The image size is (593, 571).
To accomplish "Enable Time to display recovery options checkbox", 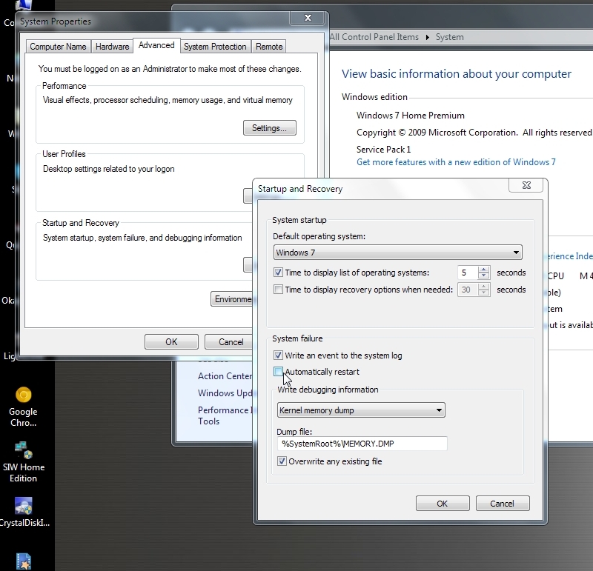I will (278, 290).
